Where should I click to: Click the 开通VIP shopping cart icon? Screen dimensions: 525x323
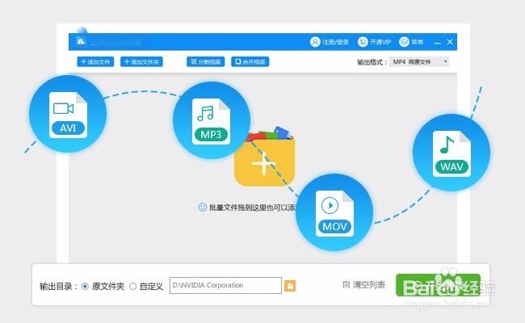click(x=363, y=42)
